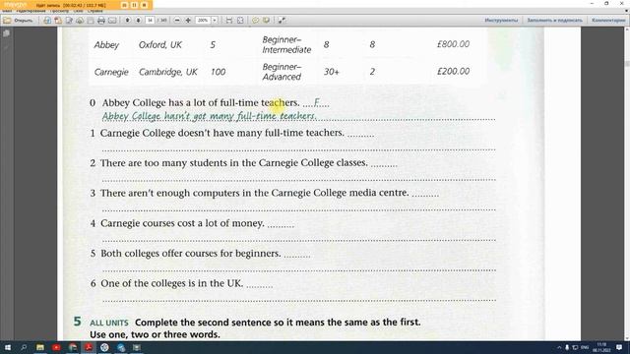The image size is (630, 354).
Task: Click handwritten answer 'Abbey College hasn't got many'
Action: pyautogui.click(x=210, y=116)
